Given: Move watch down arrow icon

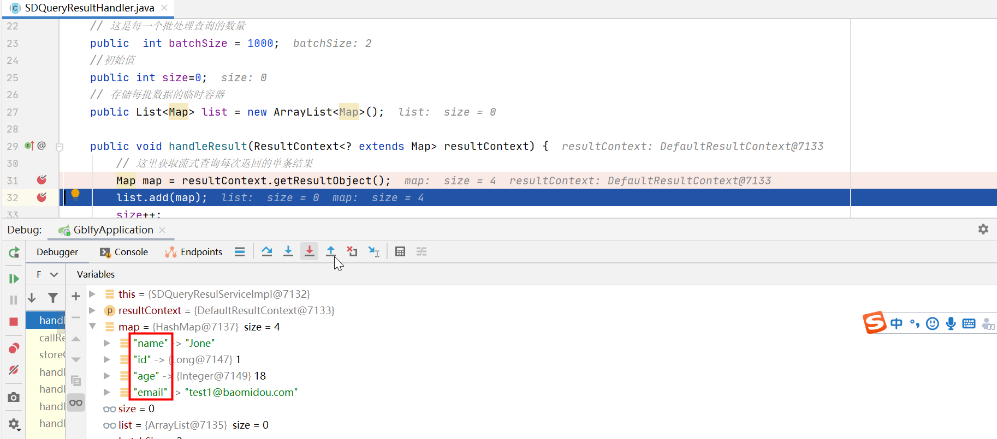Looking at the screenshot, I should (76, 360).
